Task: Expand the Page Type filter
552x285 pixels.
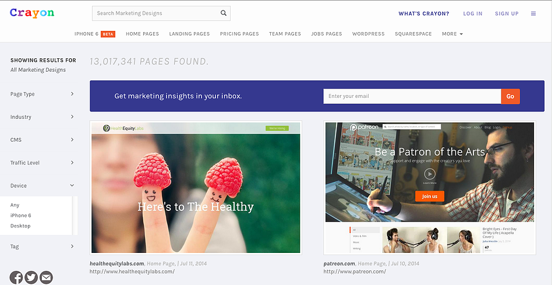Action: (x=43, y=94)
